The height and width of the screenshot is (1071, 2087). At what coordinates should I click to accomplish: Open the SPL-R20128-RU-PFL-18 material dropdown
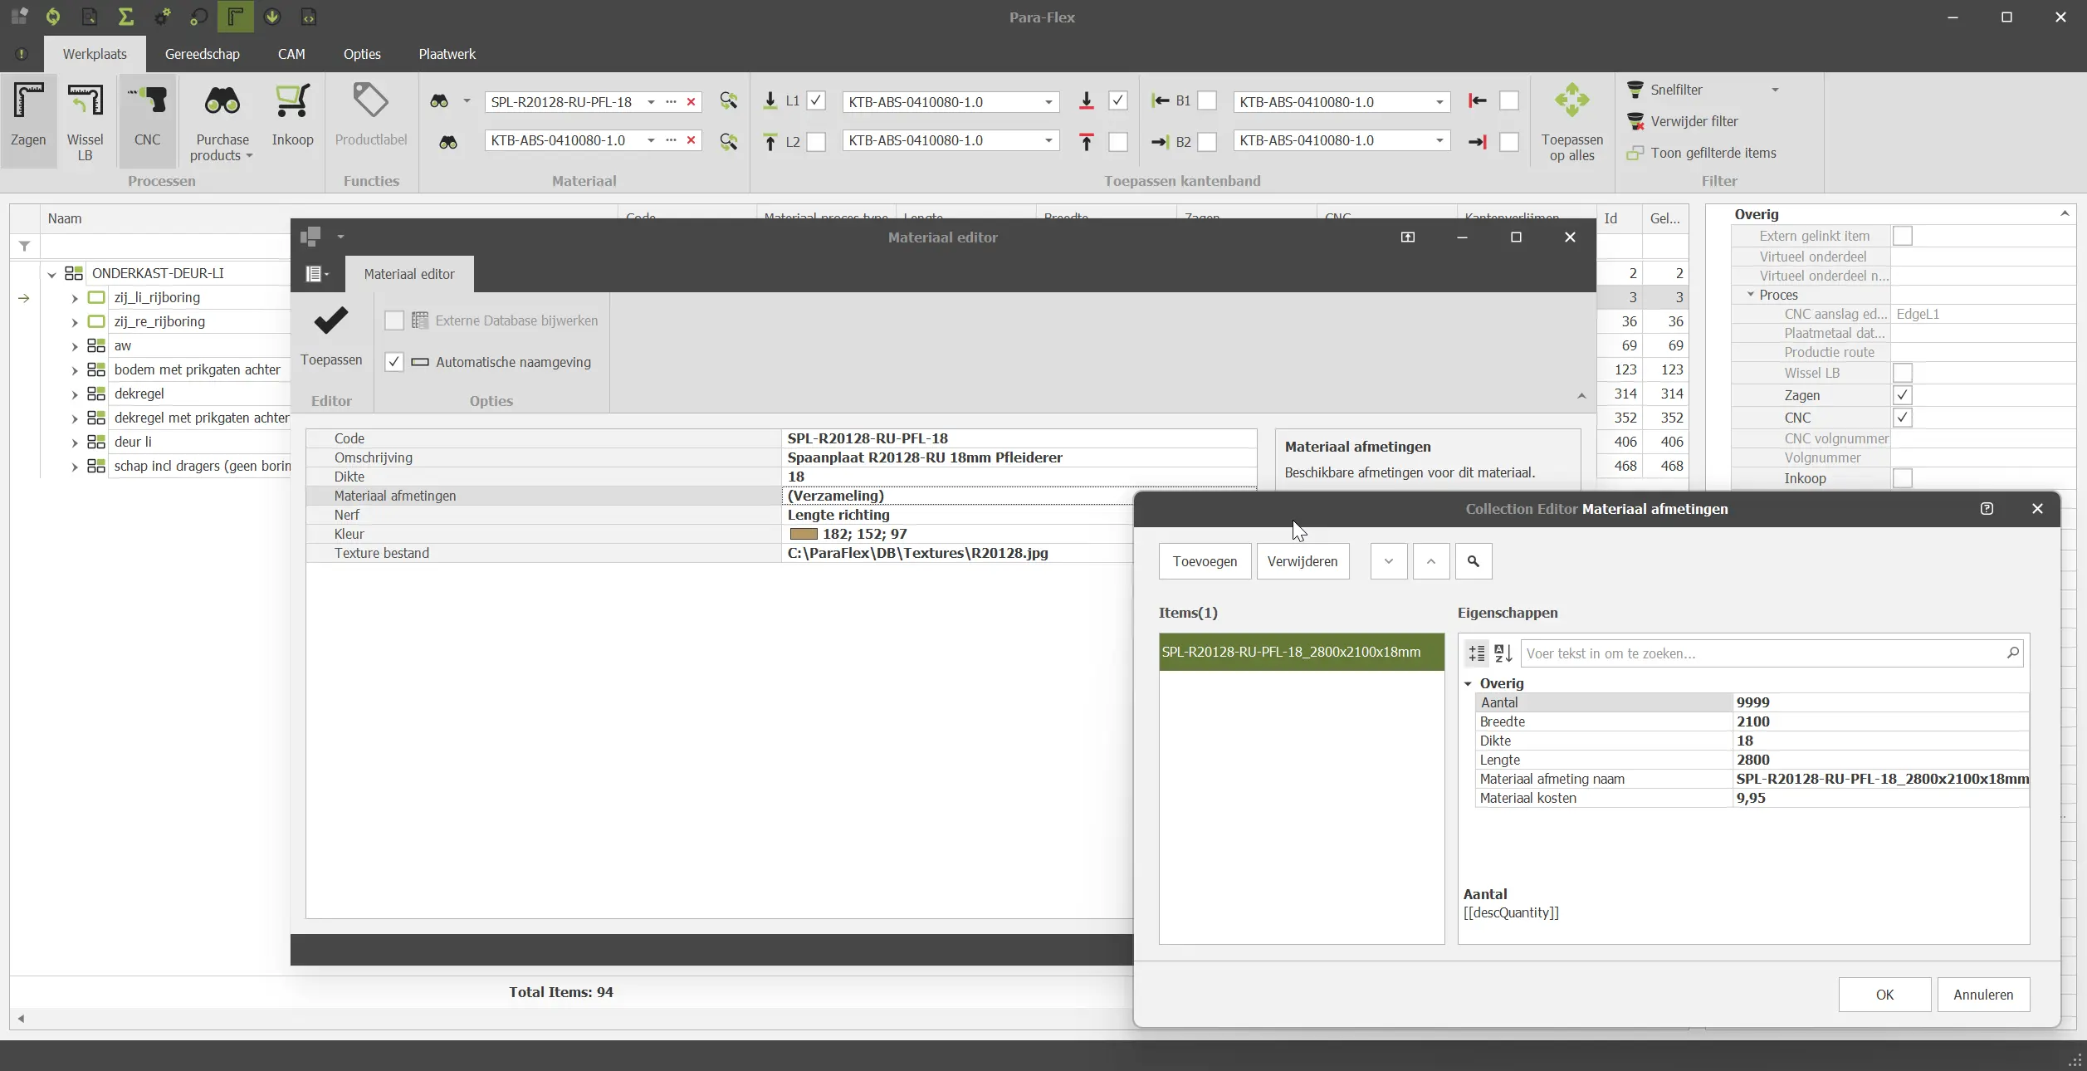coord(651,102)
